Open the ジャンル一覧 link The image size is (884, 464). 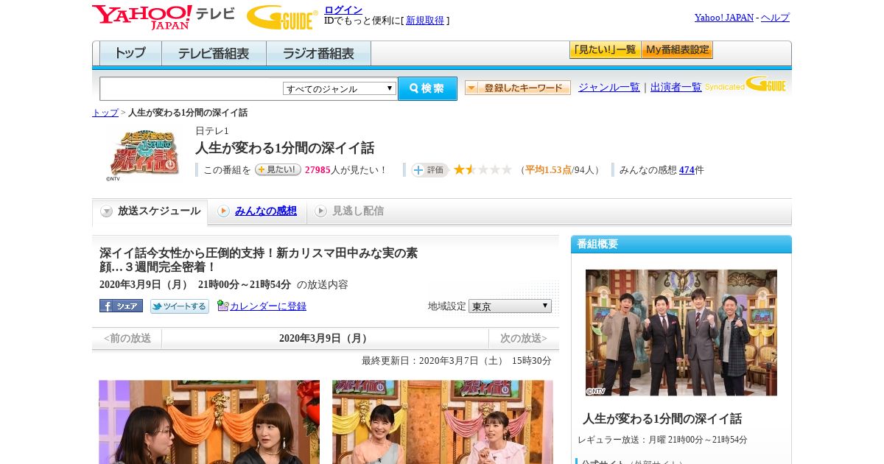[x=609, y=88]
